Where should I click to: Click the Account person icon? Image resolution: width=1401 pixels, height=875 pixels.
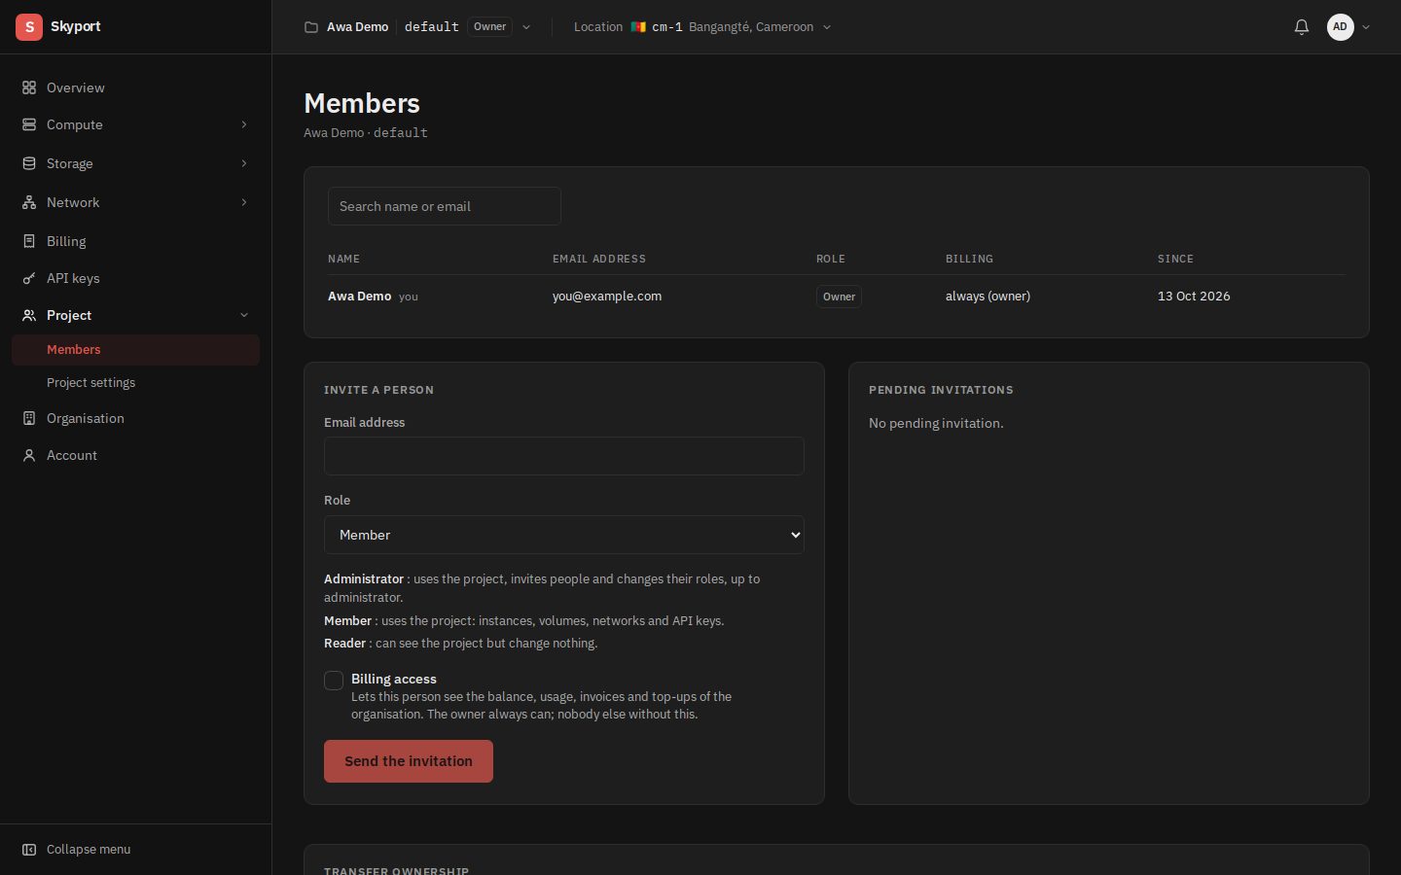click(x=29, y=455)
